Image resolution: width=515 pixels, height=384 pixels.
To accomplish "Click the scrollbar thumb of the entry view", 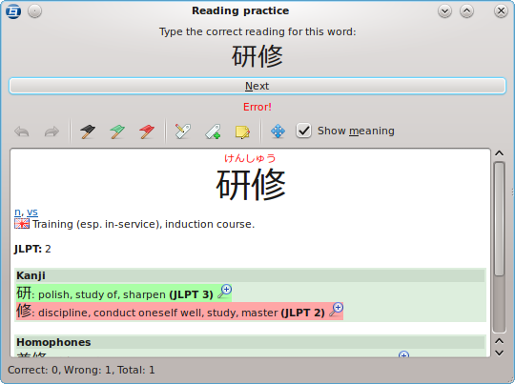I will (499, 219).
